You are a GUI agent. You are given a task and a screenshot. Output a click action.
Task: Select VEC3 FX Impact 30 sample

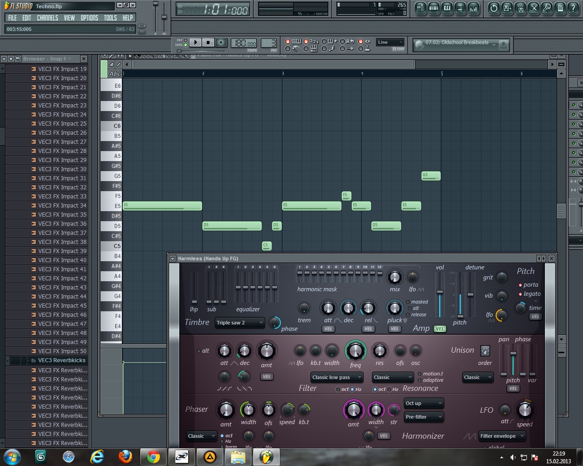click(59, 169)
